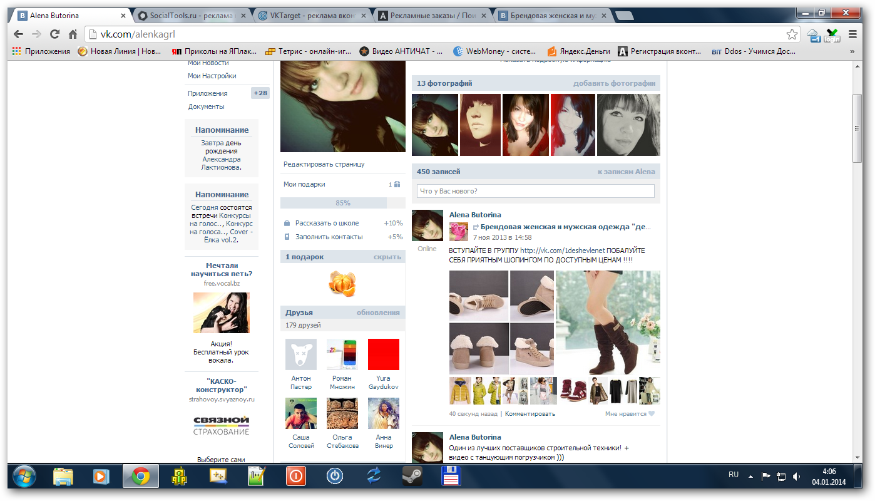The image size is (875, 501).
Task: Click the blue sync arrows taskbar icon
Action: point(373,477)
